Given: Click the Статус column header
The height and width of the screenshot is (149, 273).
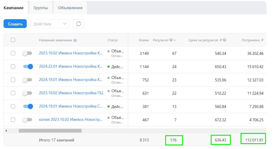Looking at the screenshot, I should pyautogui.click(x=113, y=40).
